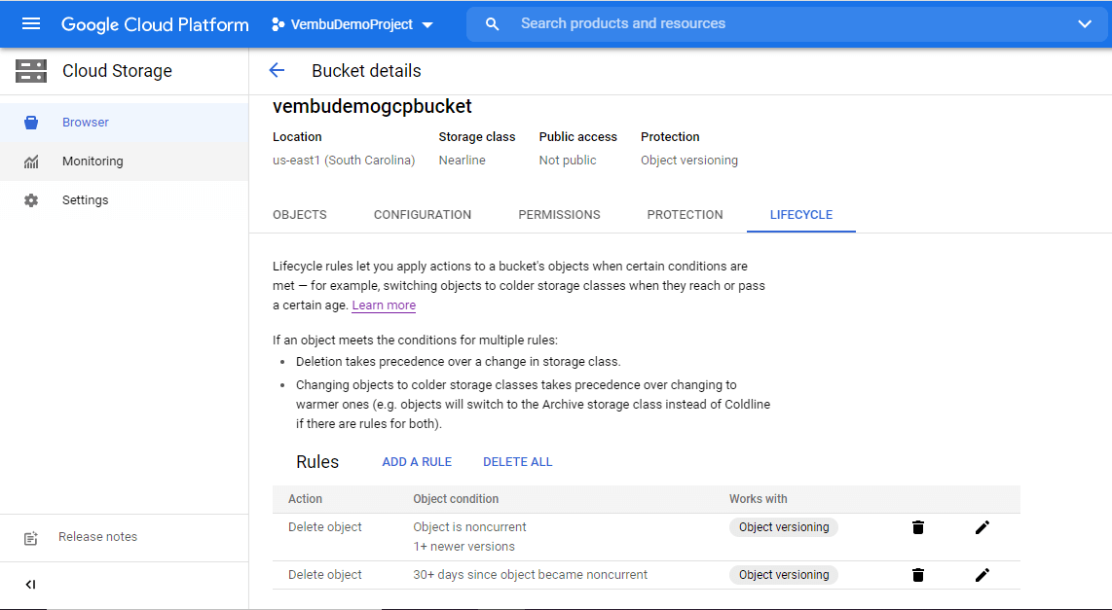This screenshot has height=610, width=1112.
Task: Open the VembuDemoProject project selector
Action: point(352,24)
